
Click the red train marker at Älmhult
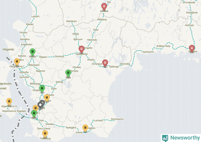pyautogui.click(x=104, y=7)
